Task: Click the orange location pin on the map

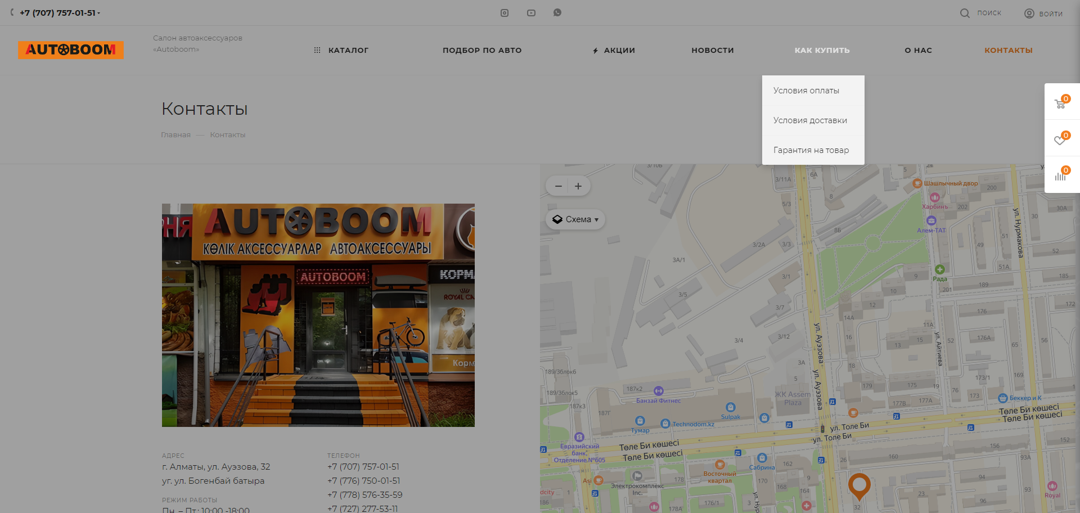Action: pyautogui.click(x=859, y=486)
